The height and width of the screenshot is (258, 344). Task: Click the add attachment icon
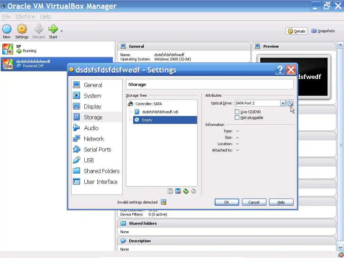click(185, 191)
